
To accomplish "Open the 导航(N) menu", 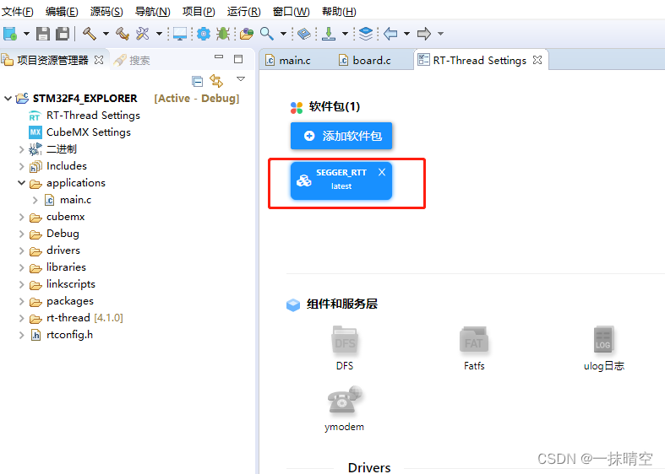I will (152, 12).
